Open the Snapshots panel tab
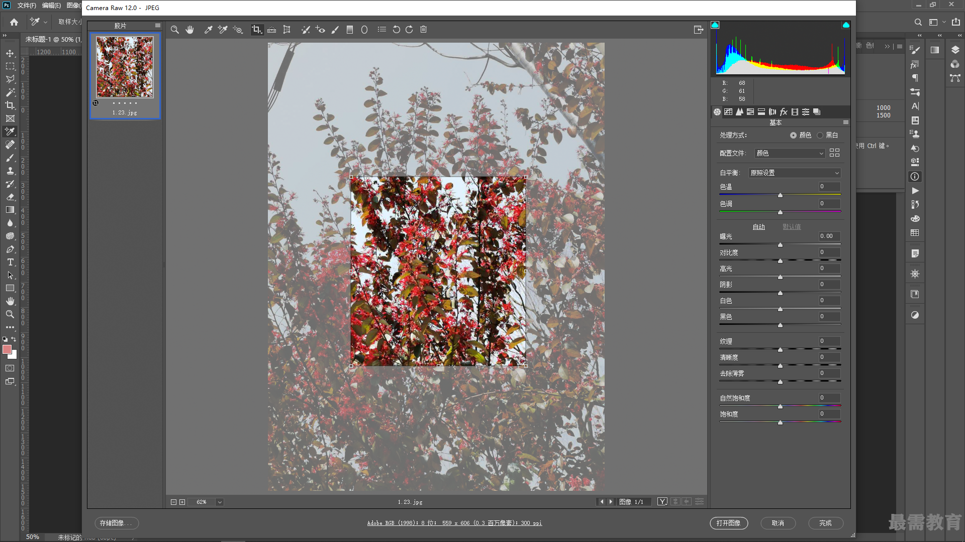This screenshot has width=965, height=542. 817,112
